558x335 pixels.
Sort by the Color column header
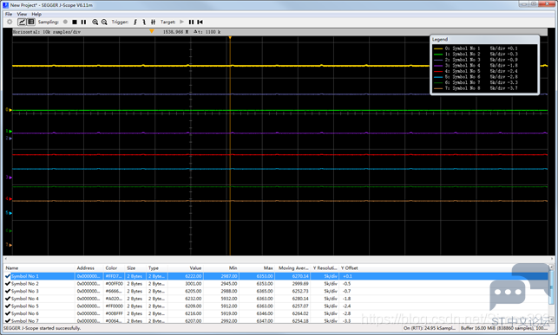click(x=115, y=268)
